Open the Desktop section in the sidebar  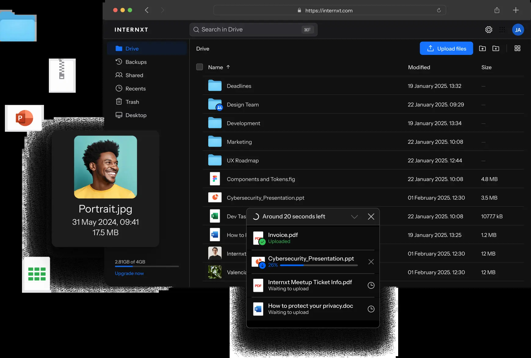tap(136, 115)
